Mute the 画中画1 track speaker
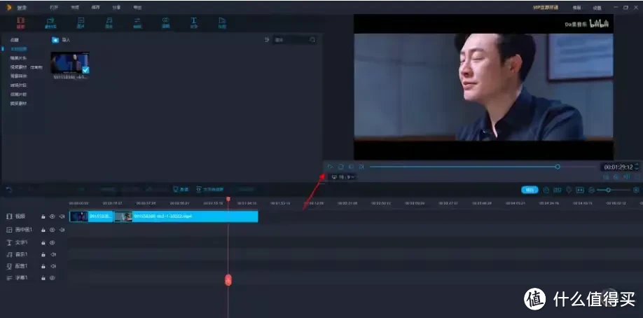The height and width of the screenshot is (318, 643). [x=62, y=230]
